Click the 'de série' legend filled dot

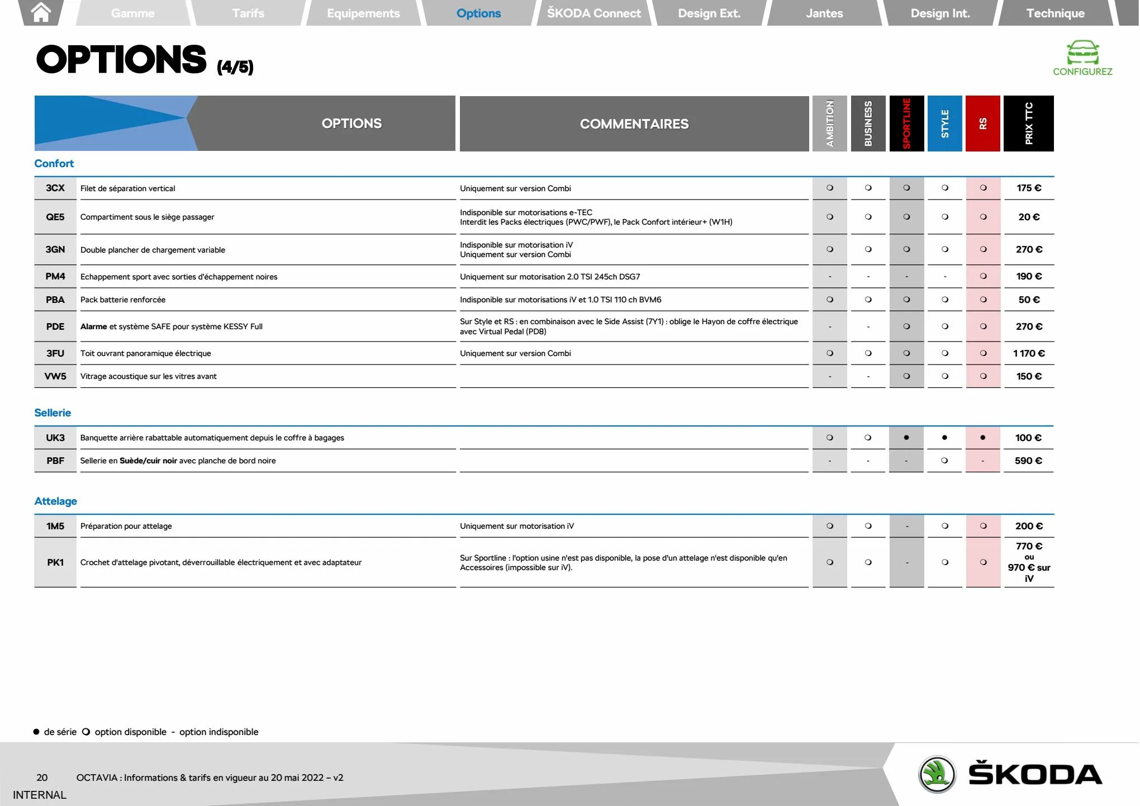point(36,732)
